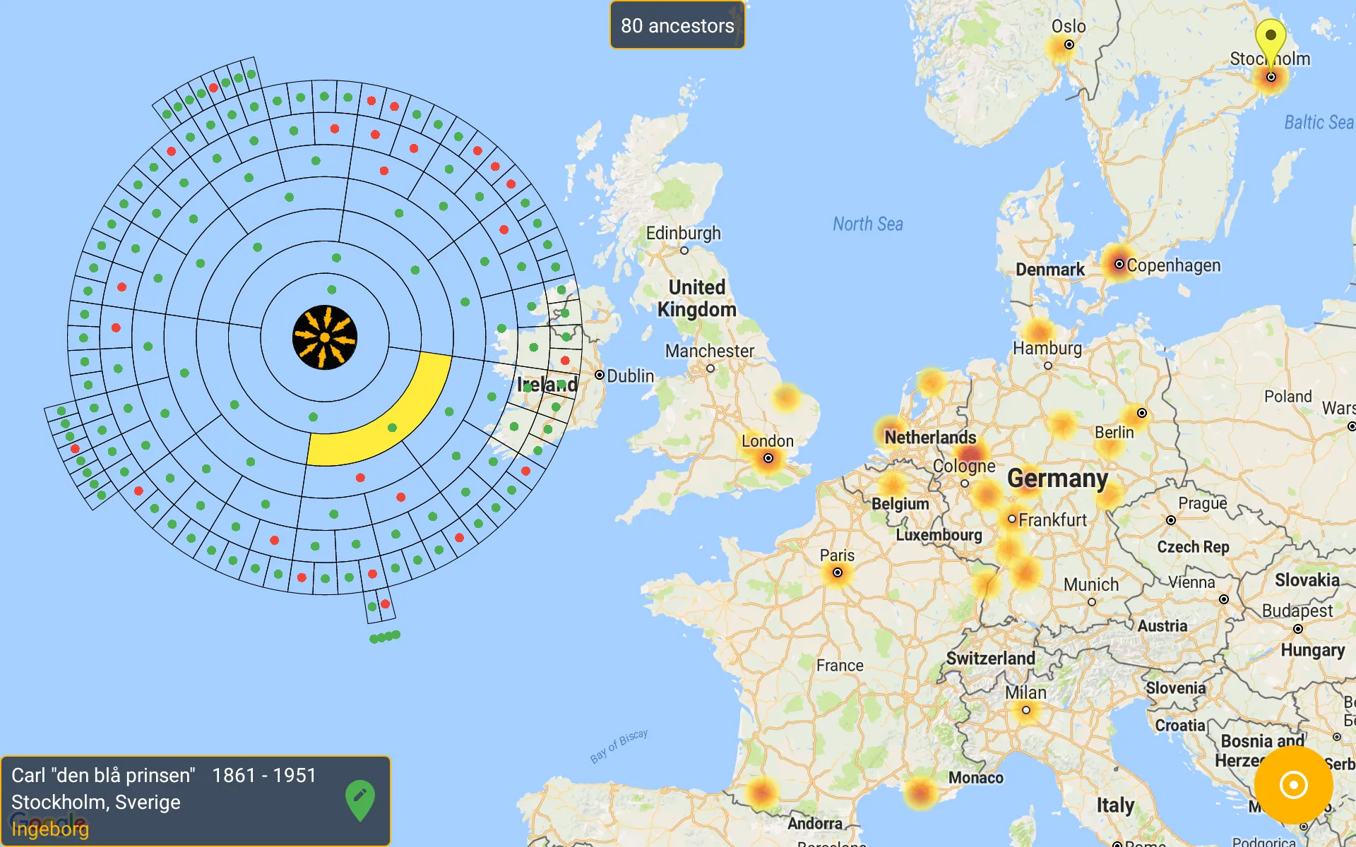
Task: Tap the Manchester city marker
Action: click(x=710, y=368)
